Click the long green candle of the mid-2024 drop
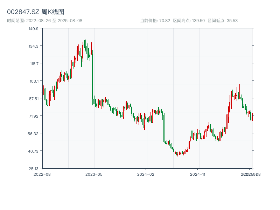The width and height of the screenshot is (280, 210). 164,128
